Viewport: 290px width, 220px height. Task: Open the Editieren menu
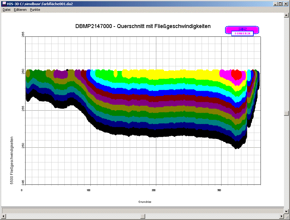click(20, 10)
